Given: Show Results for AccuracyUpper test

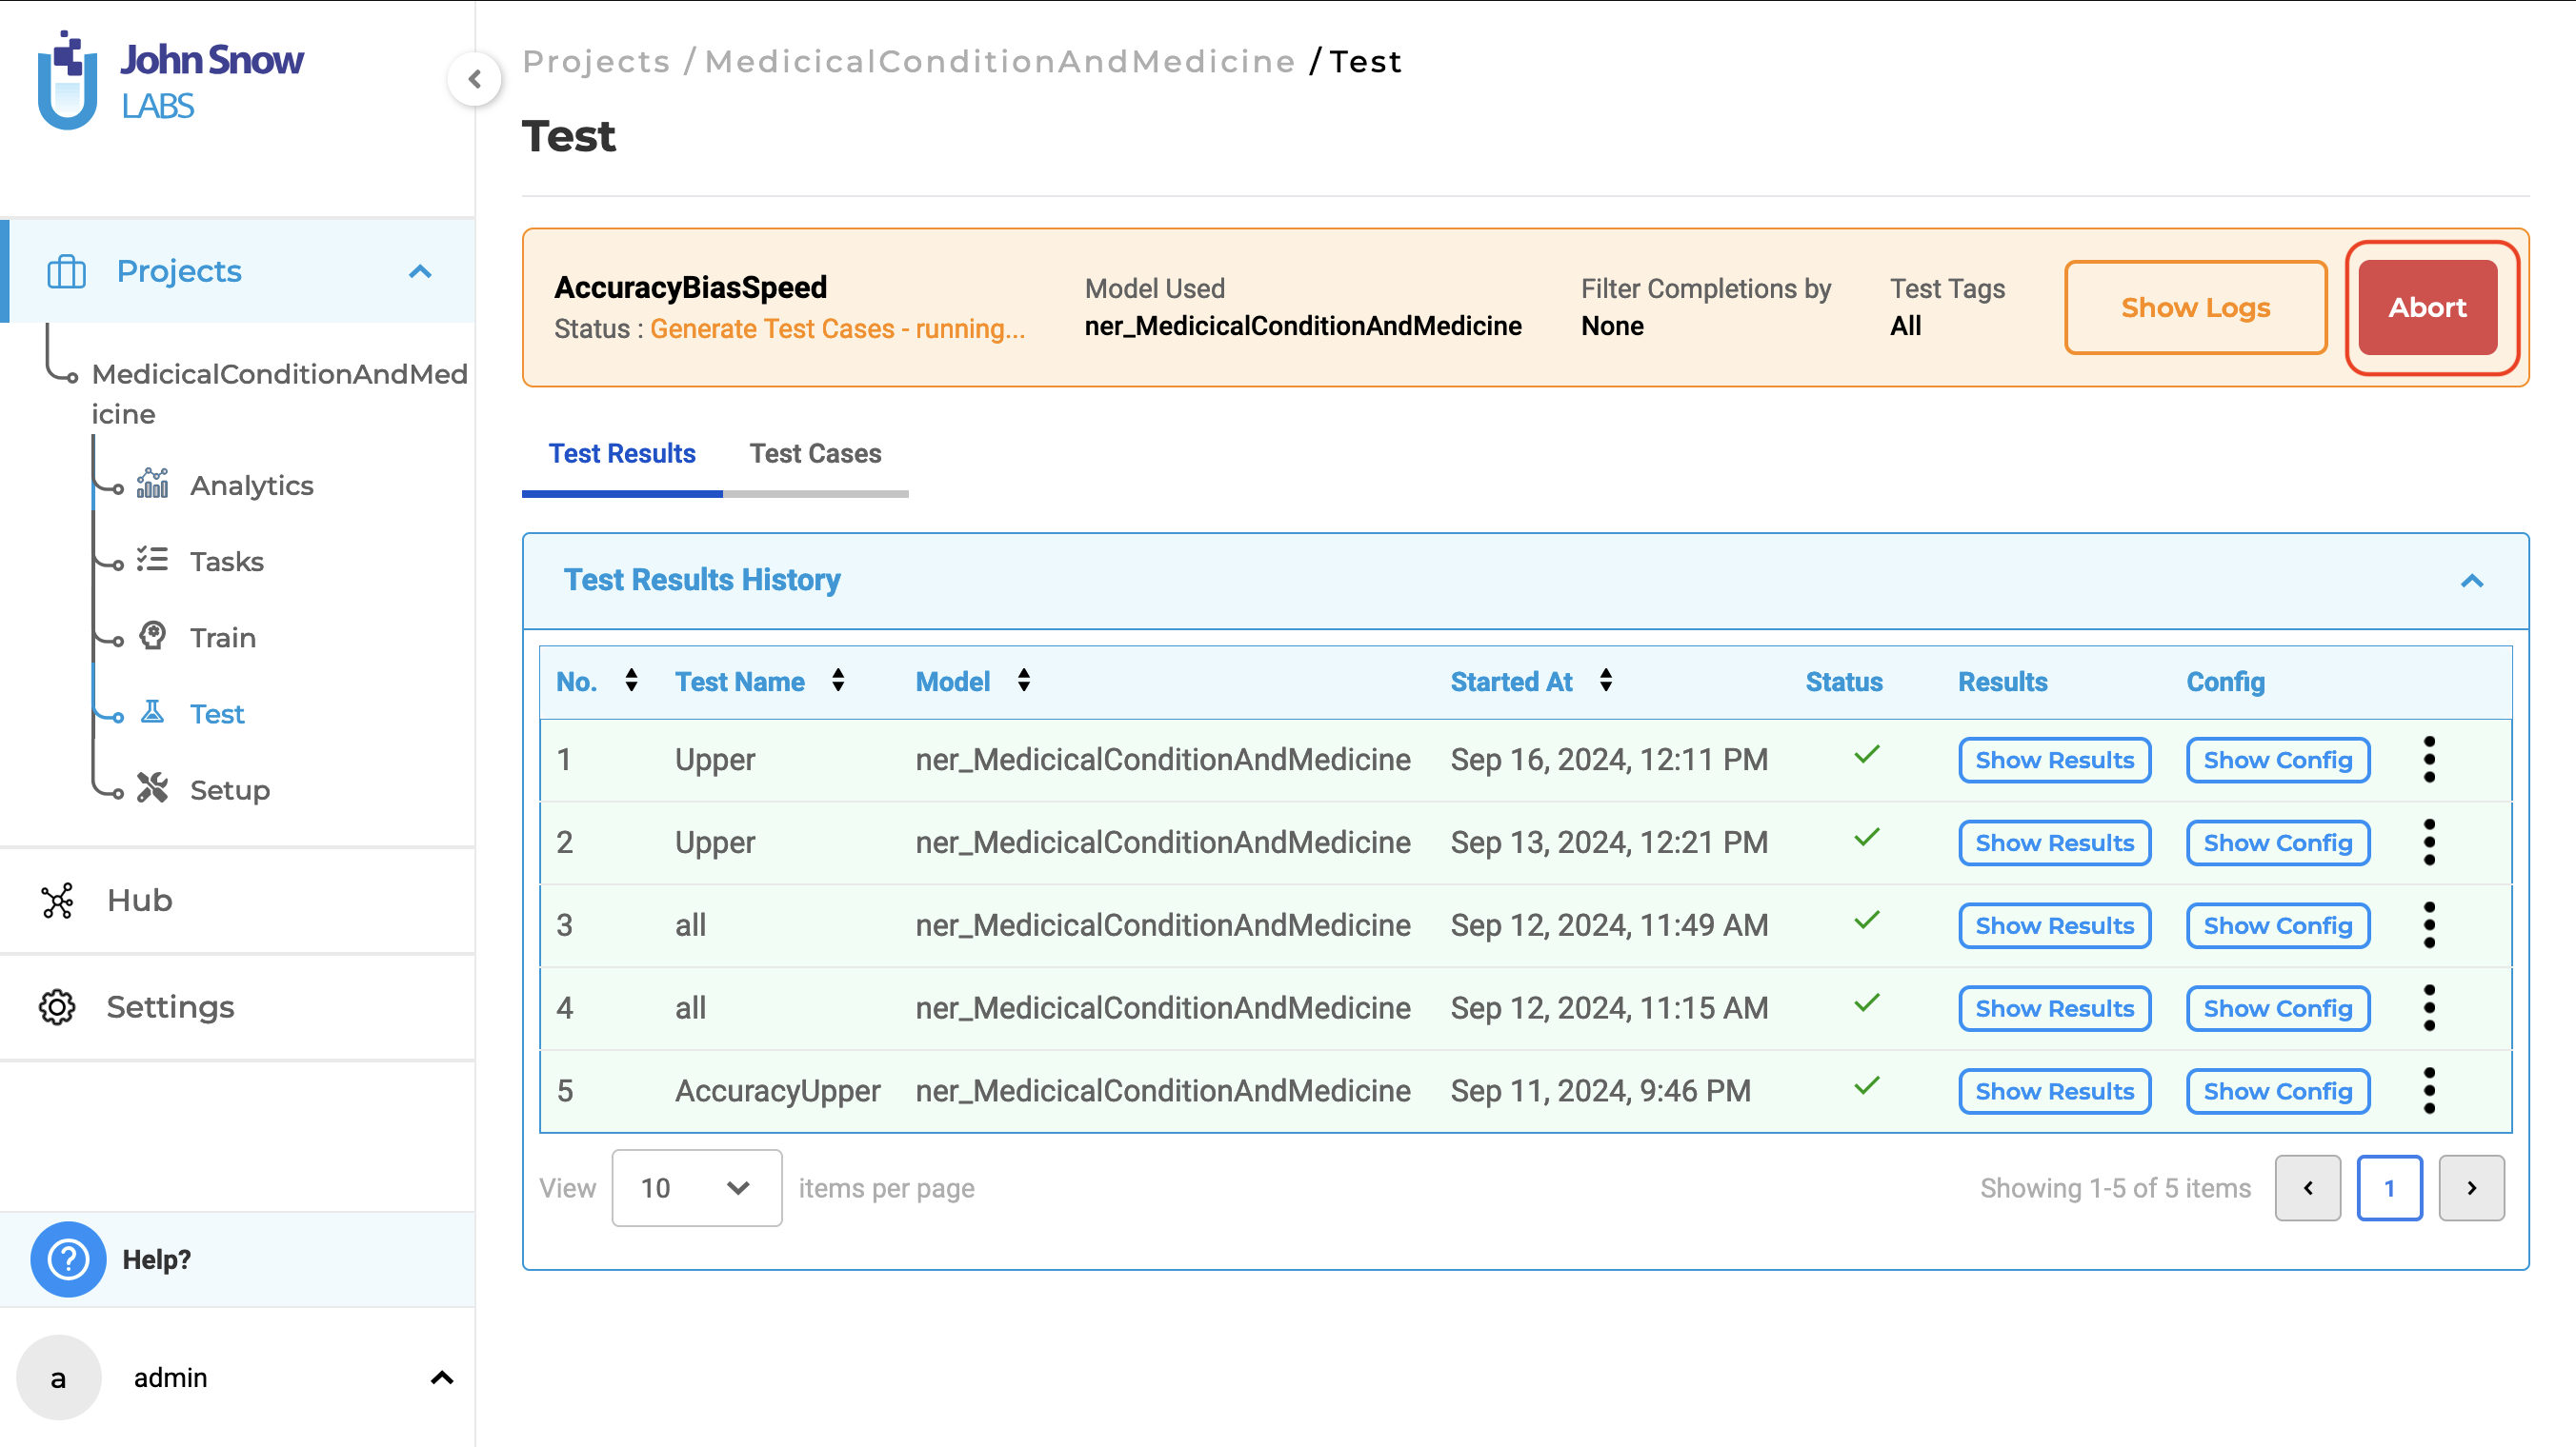Looking at the screenshot, I should [x=2055, y=1091].
